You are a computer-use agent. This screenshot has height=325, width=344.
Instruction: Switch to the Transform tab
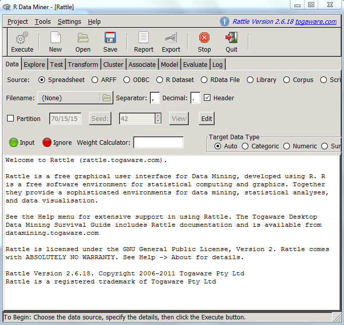coord(83,65)
